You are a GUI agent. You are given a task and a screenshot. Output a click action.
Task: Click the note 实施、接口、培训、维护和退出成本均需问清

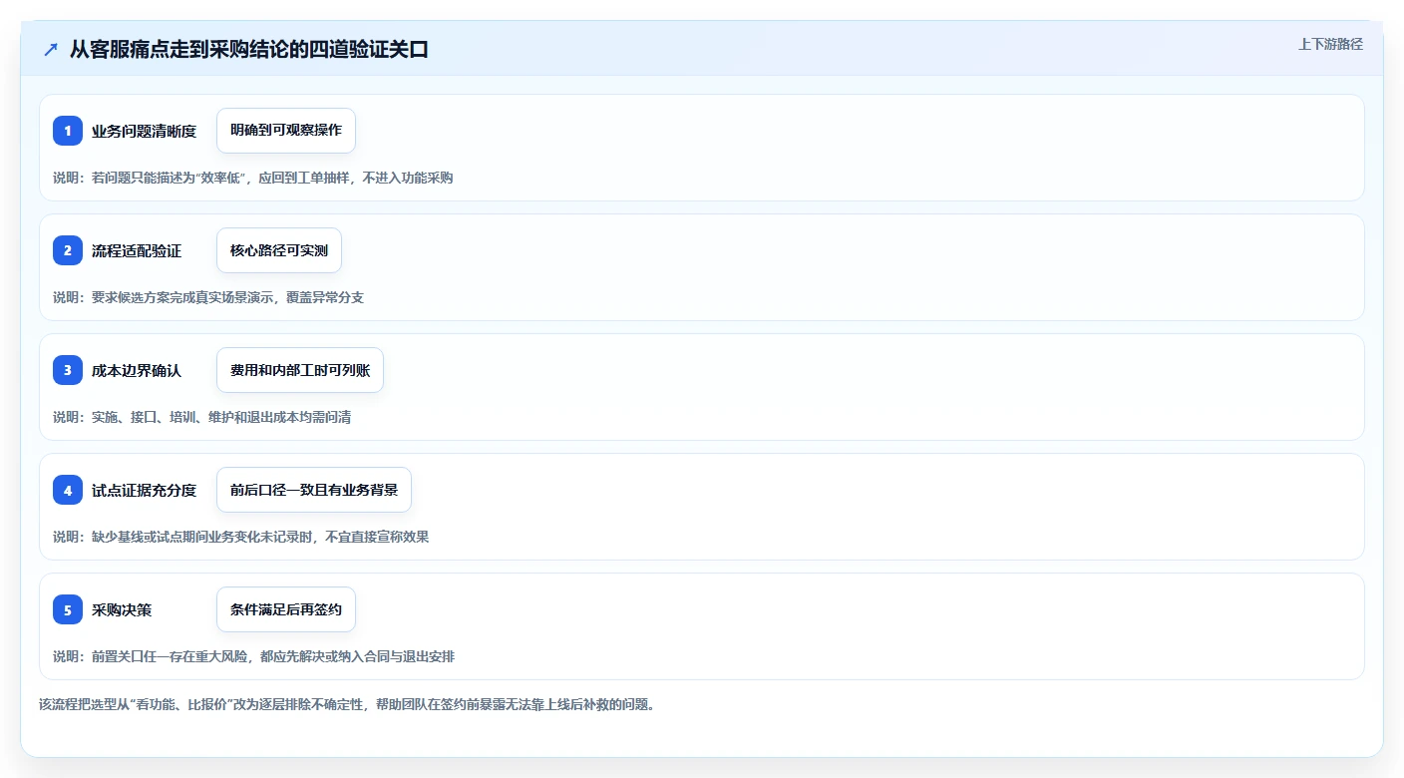(202, 417)
